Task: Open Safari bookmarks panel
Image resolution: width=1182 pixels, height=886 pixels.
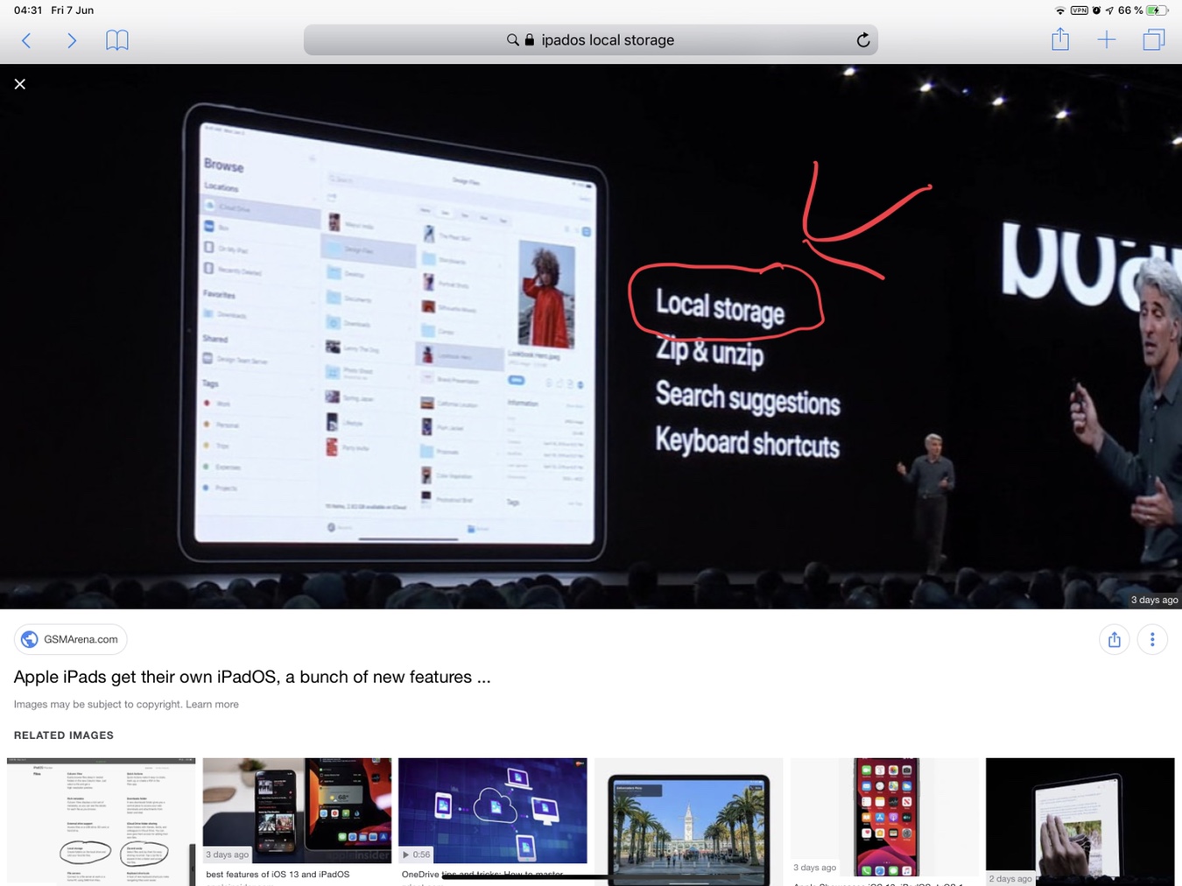Action: [116, 40]
